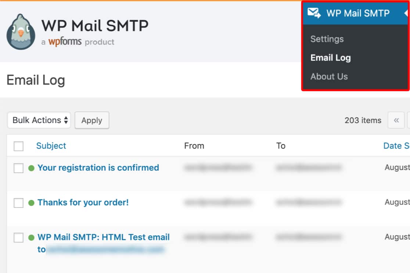Viewport: 410px width, 273px height.
Task: Click green status dot beside registration email
Action: click(x=32, y=168)
